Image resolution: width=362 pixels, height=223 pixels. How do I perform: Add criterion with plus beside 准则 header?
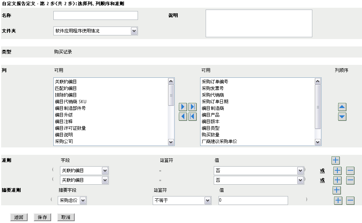point(336,160)
